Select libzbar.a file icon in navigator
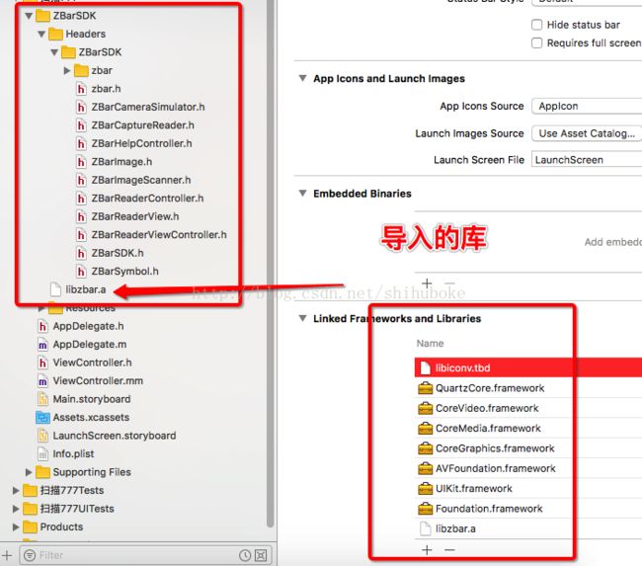Image resolution: width=642 pixels, height=566 pixels. coord(55,289)
